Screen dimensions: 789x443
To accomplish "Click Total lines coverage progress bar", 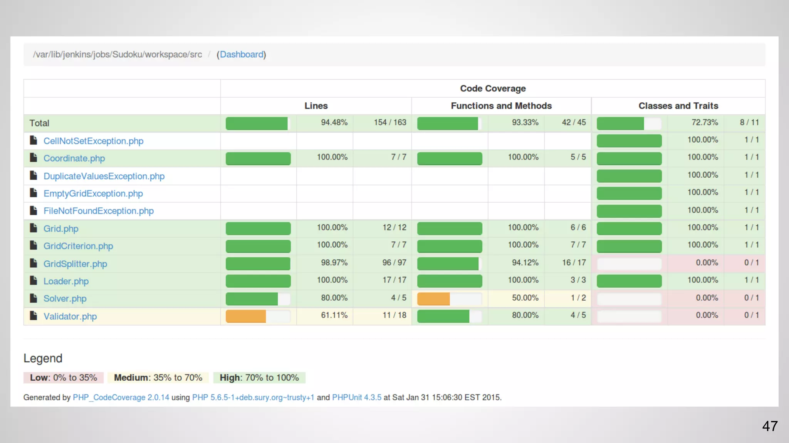I will 257,123.
